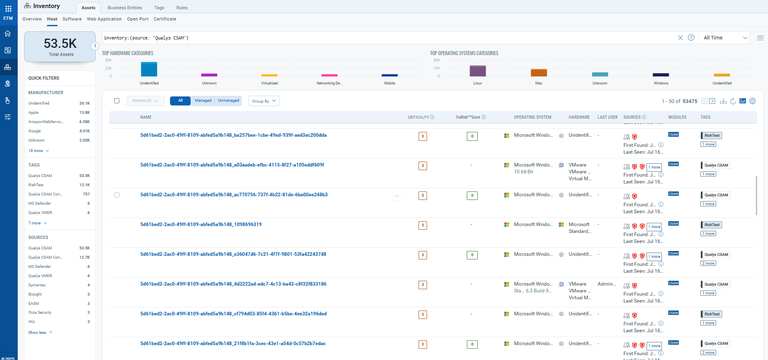Toggle the chart view icon

pos(743,101)
